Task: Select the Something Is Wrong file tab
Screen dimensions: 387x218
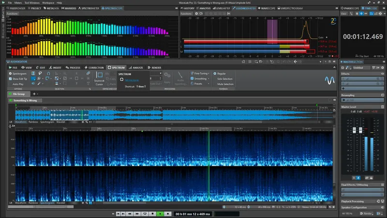Action: click(x=25, y=100)
